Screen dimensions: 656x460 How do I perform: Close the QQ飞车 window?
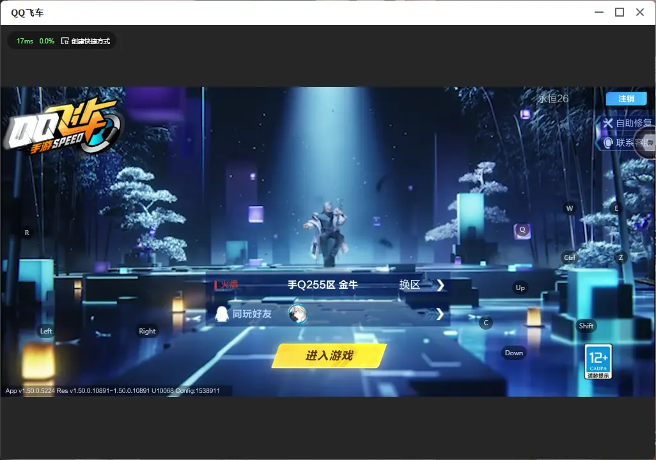coord(640,12)
